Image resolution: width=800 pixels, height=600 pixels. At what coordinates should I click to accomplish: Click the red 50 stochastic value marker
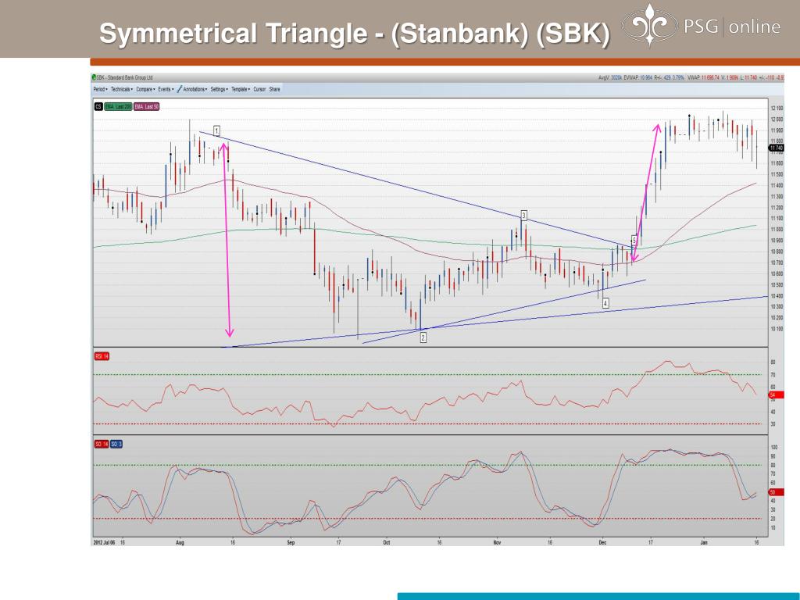776,492
